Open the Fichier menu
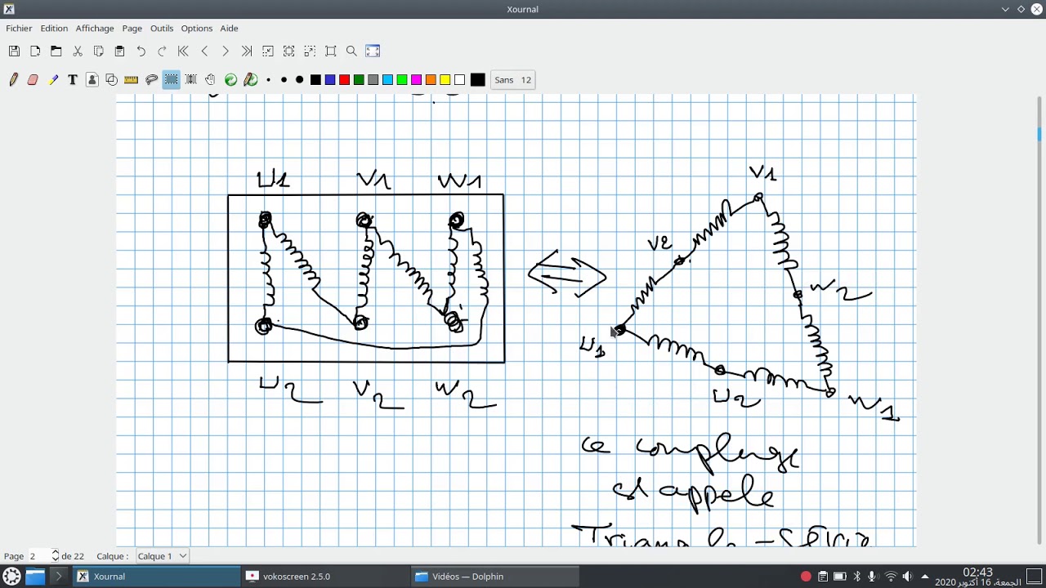This screenshot has width=1046, height=588. pos(19,29)
